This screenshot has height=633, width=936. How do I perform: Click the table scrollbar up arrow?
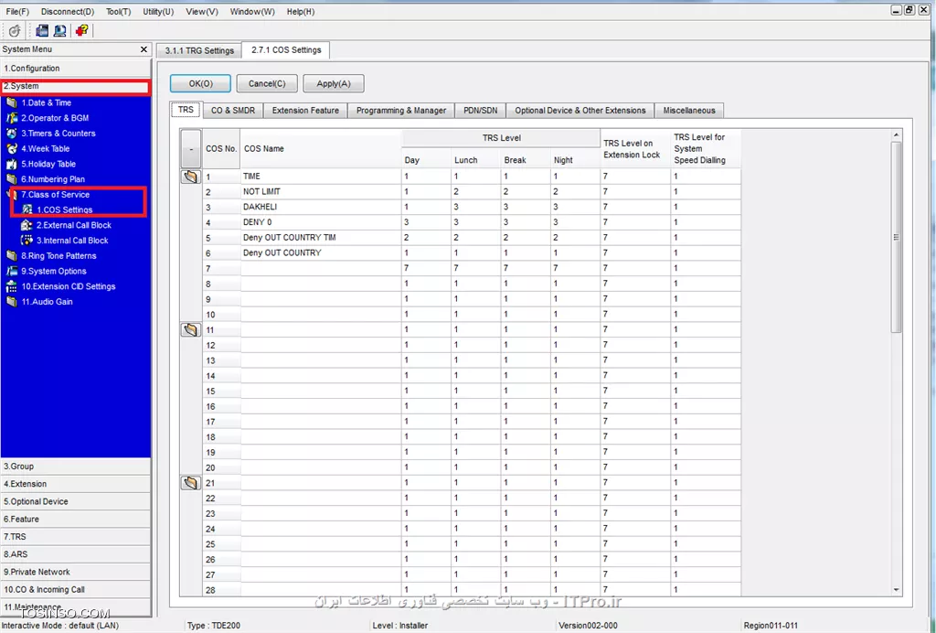pyautogui.click(x=896, y=135)
